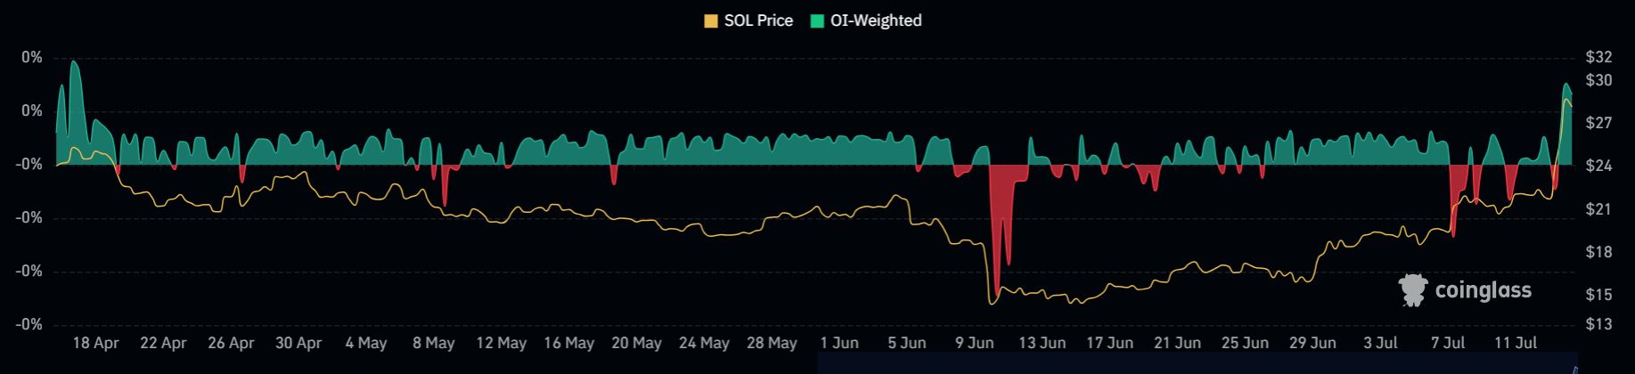Click the $18 price axis label
The width and height of the screenshot is (1635, 374).
tap(1598, 252)
